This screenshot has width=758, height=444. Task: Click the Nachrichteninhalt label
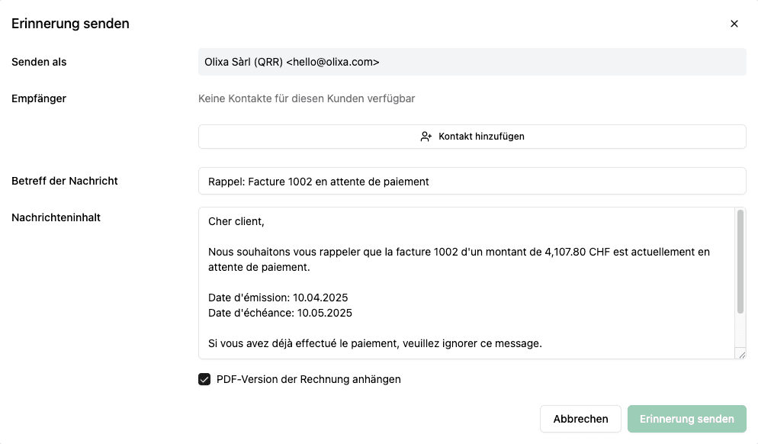tap(56, 217)
